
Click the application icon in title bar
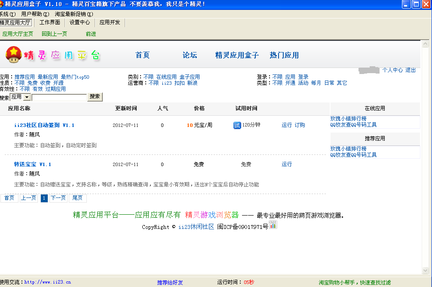[1, 4]
